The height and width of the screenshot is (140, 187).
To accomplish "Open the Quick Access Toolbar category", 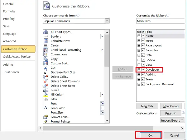I will pos(17,57).
